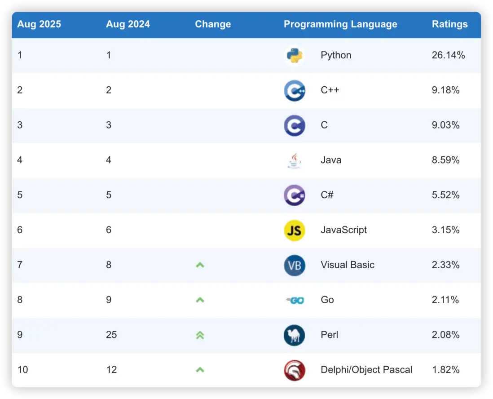Click the Python logo icon
The width and height of the screenshot is (493, 399).
(295, 56)
